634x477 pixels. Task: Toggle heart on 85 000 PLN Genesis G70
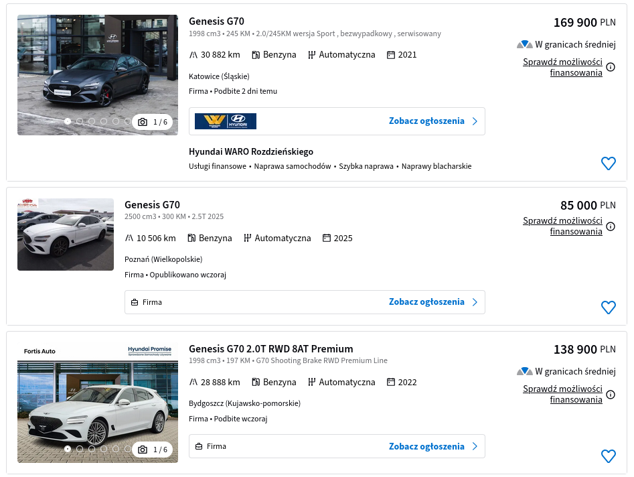(x=608, y=308)
